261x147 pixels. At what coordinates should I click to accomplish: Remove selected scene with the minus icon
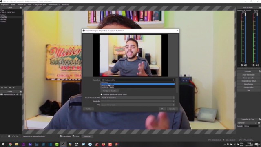(x=5, y=87)
